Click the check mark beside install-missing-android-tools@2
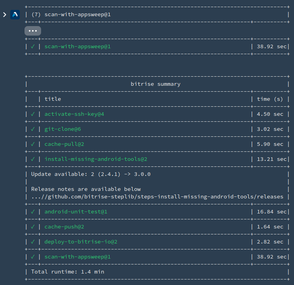This screenshot has width=294, height=285. (33, 159)
